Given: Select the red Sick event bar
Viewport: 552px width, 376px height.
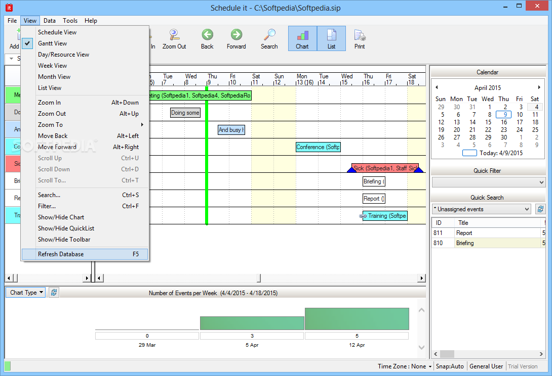Looking at the screenshot, I should click(x=385, y=168).
